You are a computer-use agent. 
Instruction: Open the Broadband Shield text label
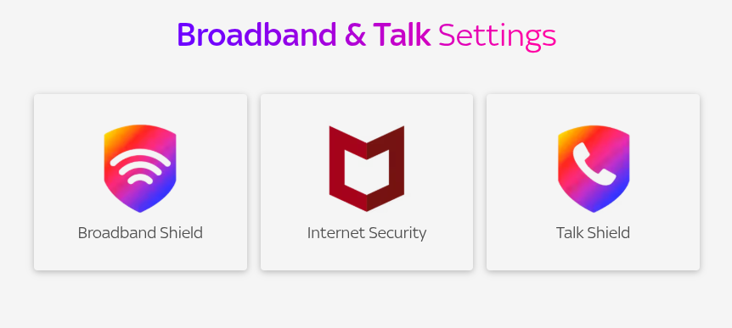[140, 232]
